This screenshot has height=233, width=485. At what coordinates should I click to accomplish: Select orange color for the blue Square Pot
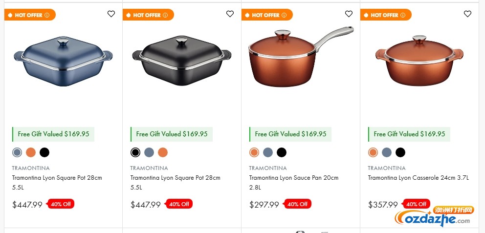pyautogui.click(x=31, y=152)
